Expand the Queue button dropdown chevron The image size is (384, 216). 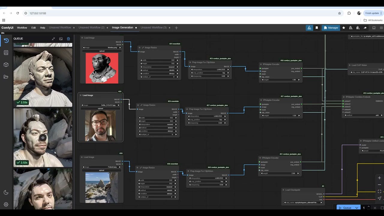coord(357,208)
